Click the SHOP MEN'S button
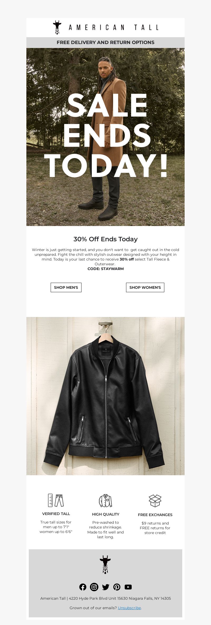The height and width of the screenshot is (625, 211). coord(66,287)
